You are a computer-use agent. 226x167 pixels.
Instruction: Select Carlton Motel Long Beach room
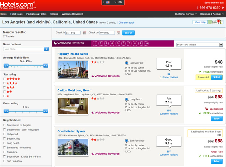217,119
